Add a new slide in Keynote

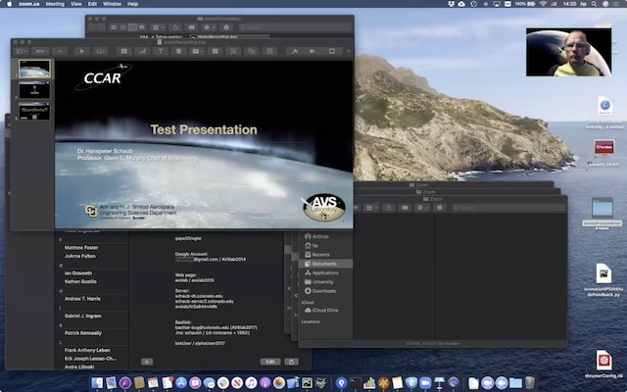pyautogui.click(x=60, y=51)
